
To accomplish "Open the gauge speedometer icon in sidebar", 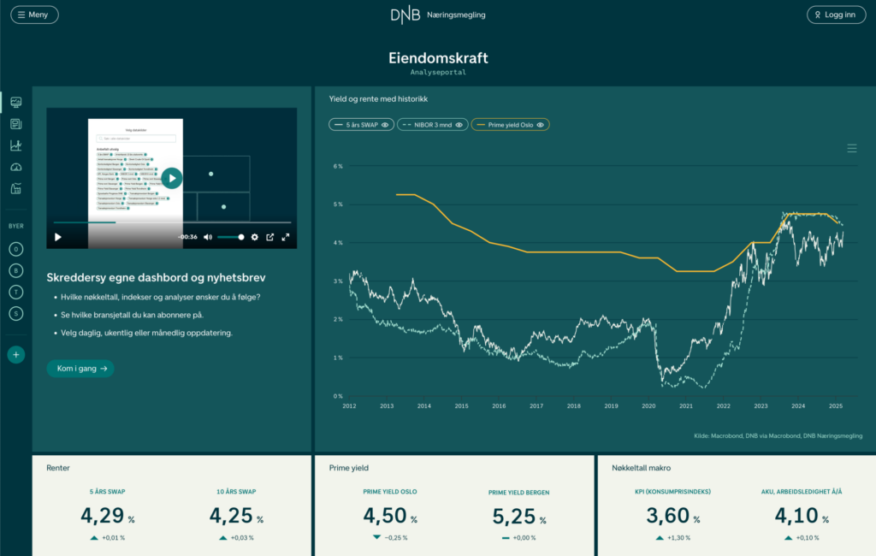I will tap(15, 167).
